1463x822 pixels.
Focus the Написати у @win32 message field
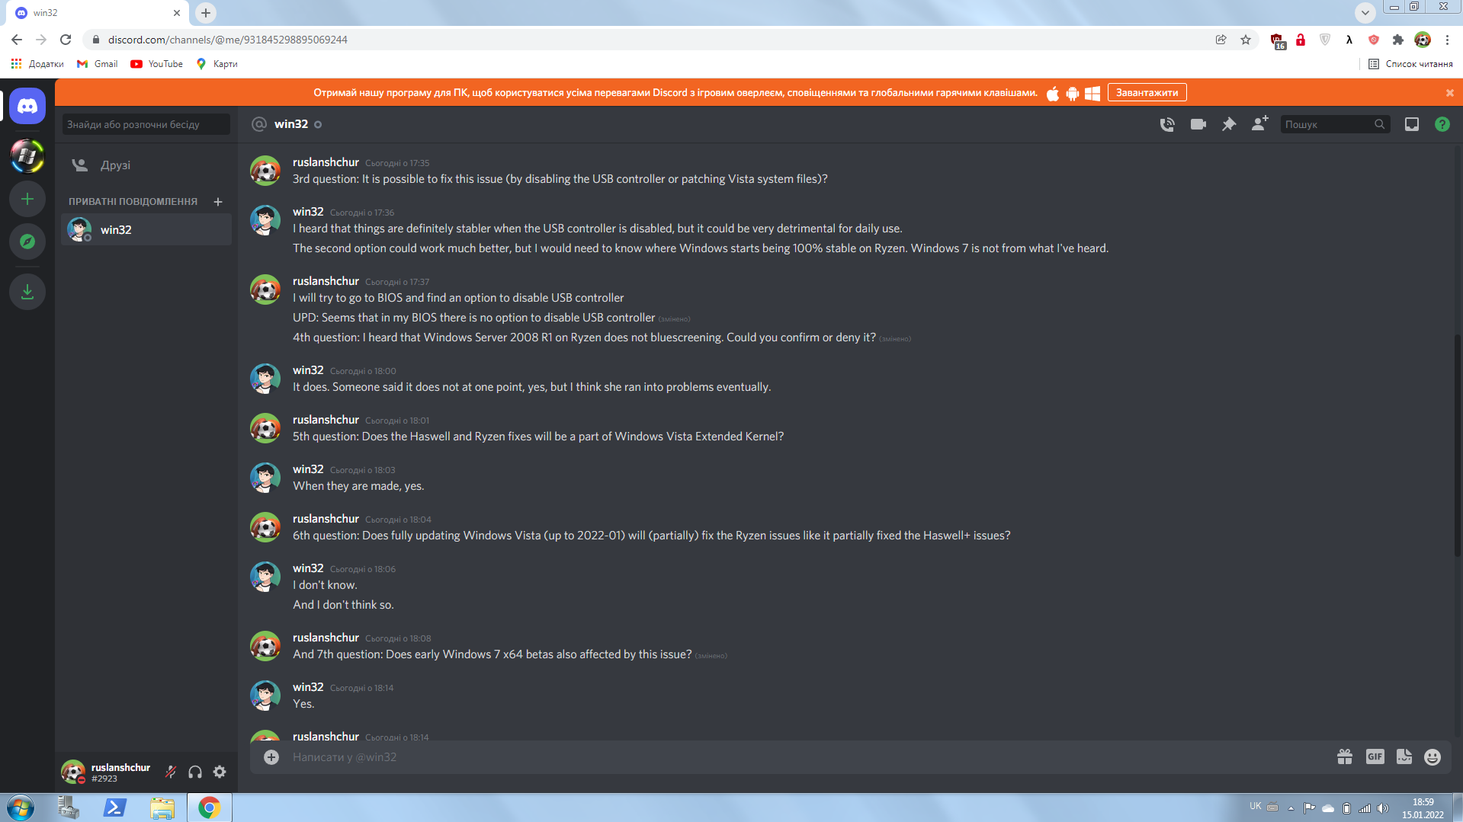coord(808,756)
